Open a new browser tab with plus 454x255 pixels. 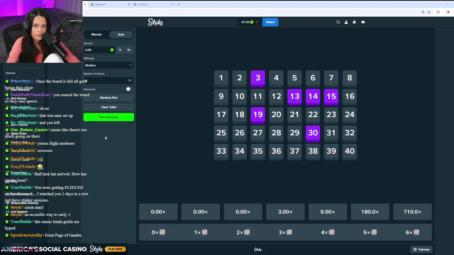pos(179,4)
